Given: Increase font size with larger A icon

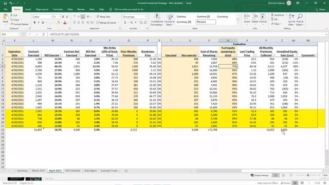Looking at the screenshot, I should [x=63, y=17].
